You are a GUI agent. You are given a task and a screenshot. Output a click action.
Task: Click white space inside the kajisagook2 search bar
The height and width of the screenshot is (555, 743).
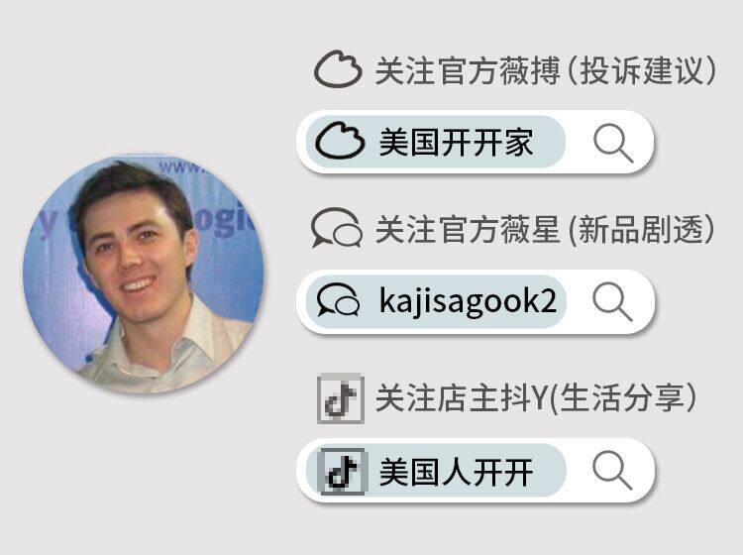pos(579,301)
